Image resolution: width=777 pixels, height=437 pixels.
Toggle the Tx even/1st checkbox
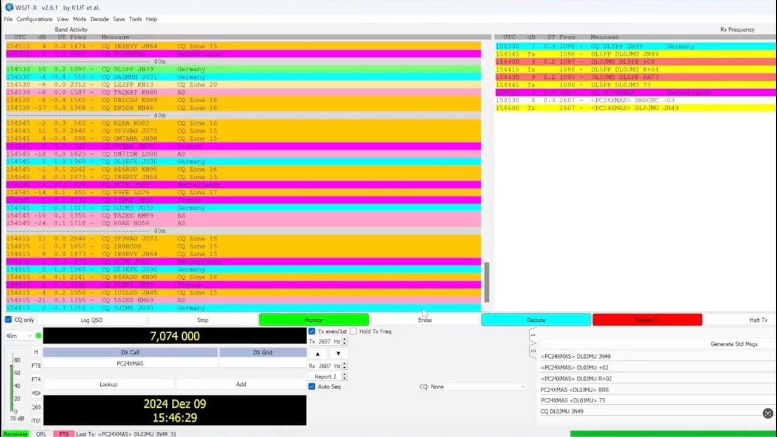(312, 331)
